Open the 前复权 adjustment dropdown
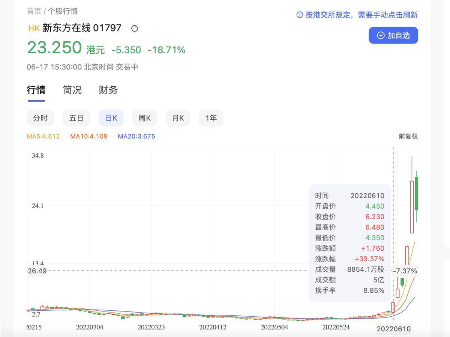 point(408,136)
